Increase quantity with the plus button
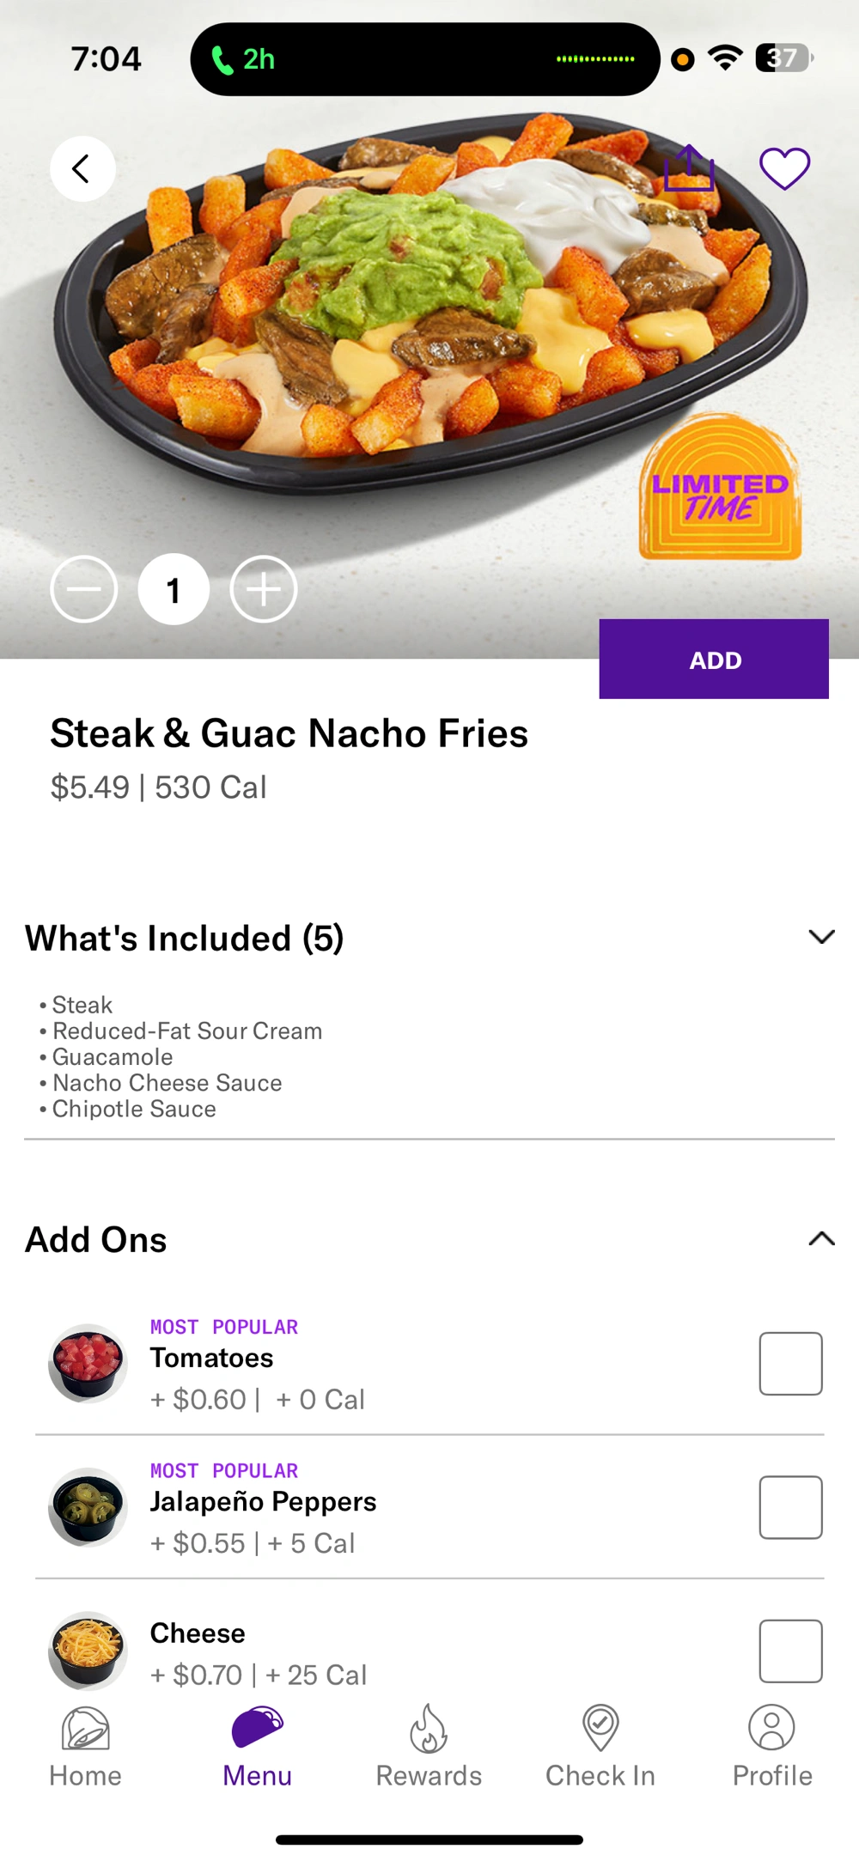Viewport: 859px width, 1861px height. click(264, 589)
